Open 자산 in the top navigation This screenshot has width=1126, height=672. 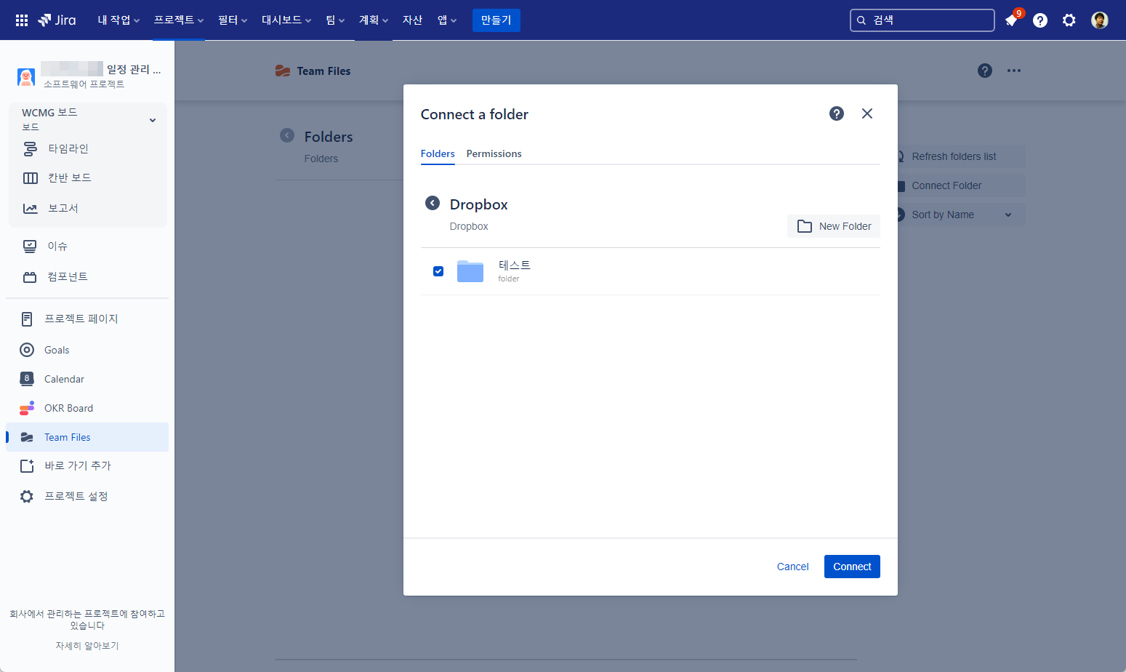point(413,20)
